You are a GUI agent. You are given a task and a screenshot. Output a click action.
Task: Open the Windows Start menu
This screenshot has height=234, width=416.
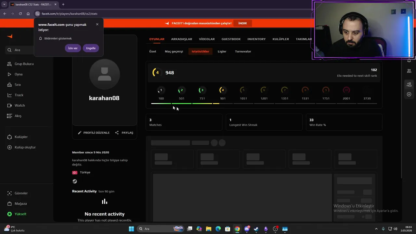(x=131, y=229)
